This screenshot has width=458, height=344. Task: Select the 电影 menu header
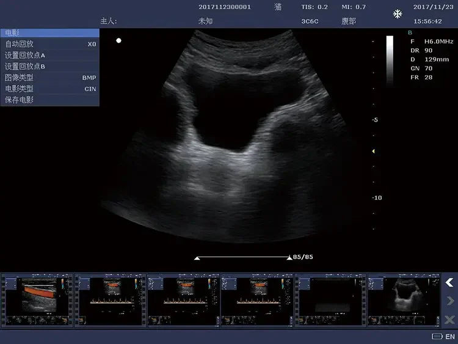(x=49, y=33)
